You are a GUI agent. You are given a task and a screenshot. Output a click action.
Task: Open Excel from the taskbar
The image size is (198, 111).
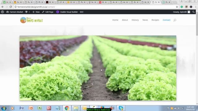click(40, 108)
